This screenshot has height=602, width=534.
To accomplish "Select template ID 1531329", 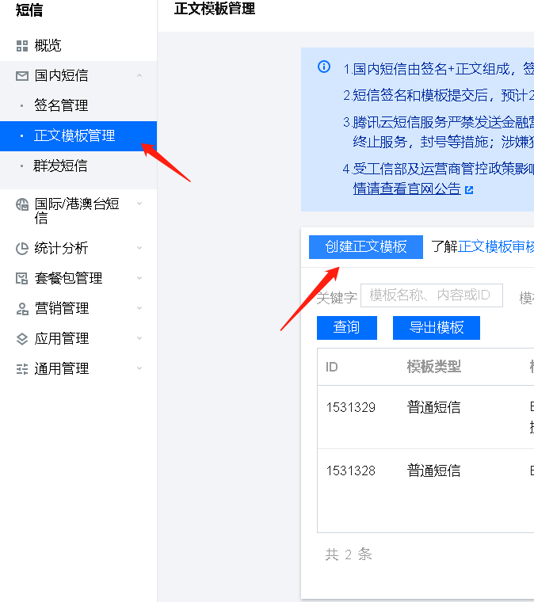I will pyautogui.click(x=350, y=407).
